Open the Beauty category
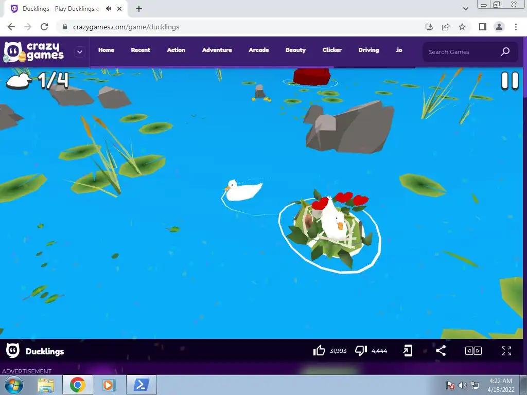The height and width of the screenshot is (395, 527). coord(295,50)
